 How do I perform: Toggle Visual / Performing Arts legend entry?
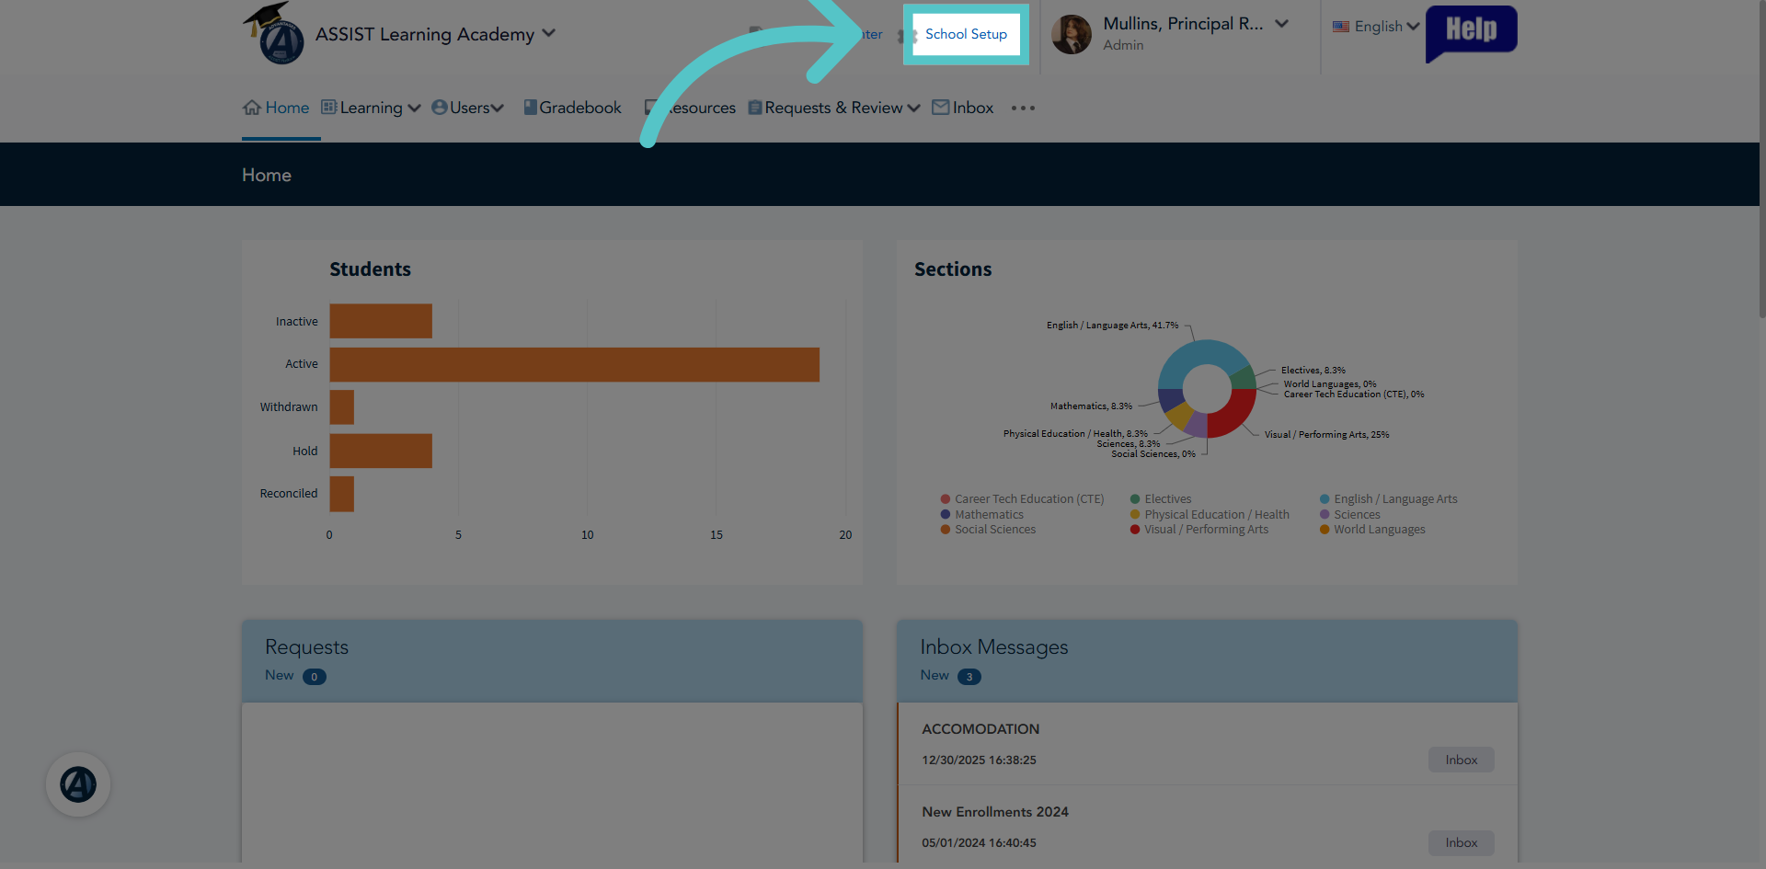click(x=1199, y=530)
